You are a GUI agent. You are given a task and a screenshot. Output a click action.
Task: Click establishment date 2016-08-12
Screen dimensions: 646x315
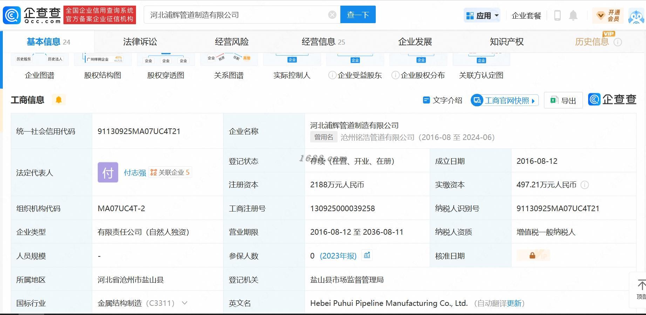click(537, 161)
